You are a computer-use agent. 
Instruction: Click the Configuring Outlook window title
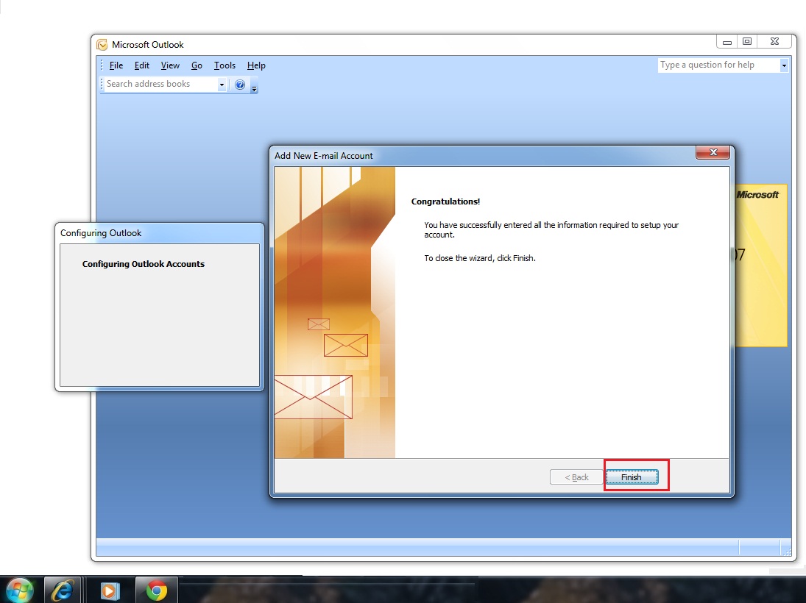click(101, 233)
